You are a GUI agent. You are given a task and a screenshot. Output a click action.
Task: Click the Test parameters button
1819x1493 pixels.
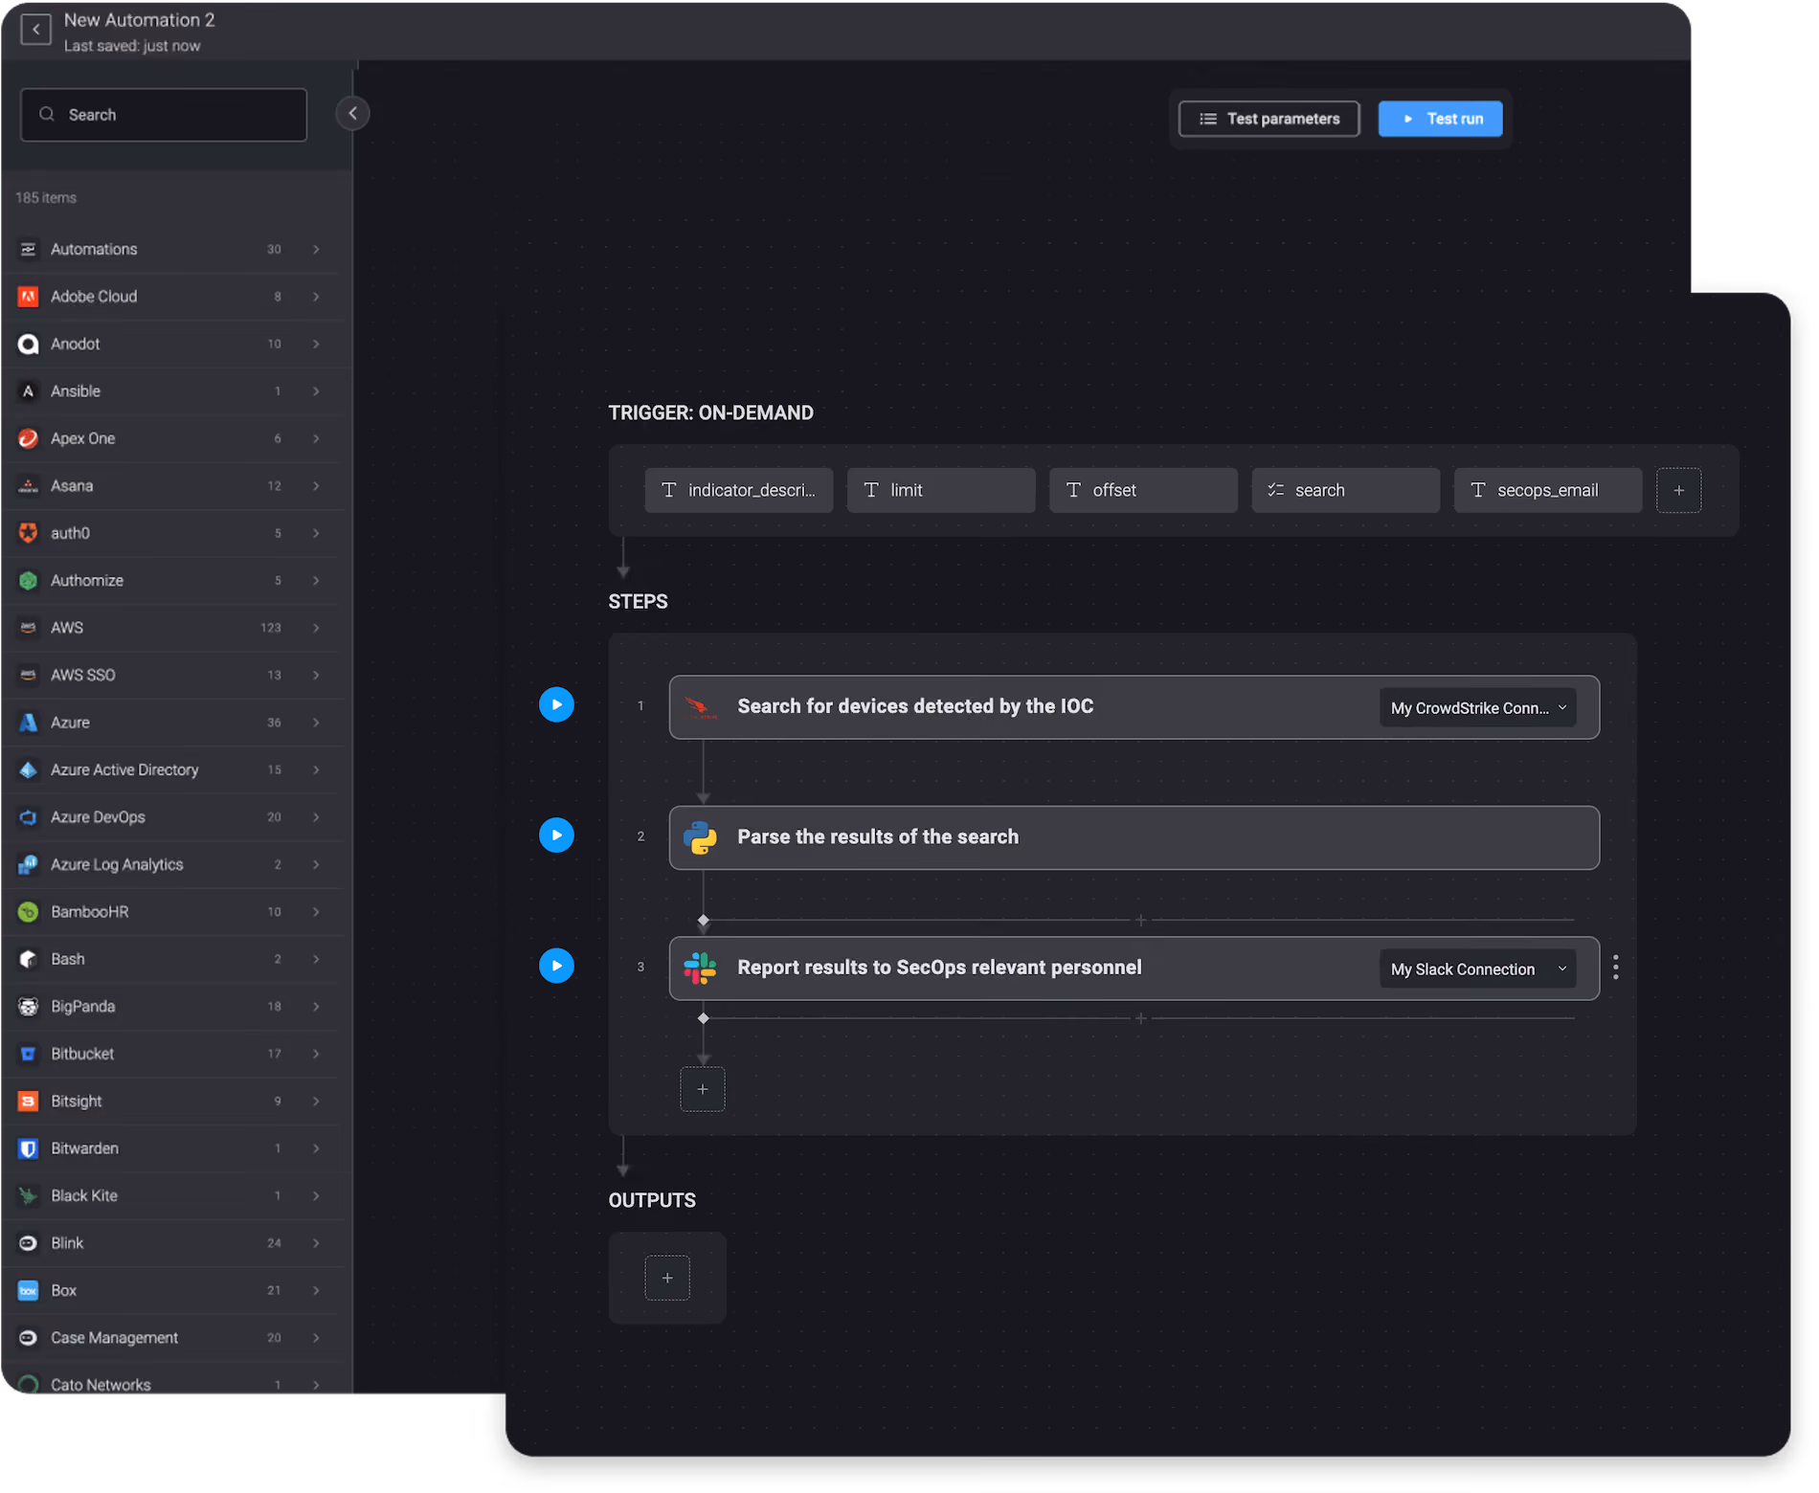pyautogui.click(x=1269, y=119)
